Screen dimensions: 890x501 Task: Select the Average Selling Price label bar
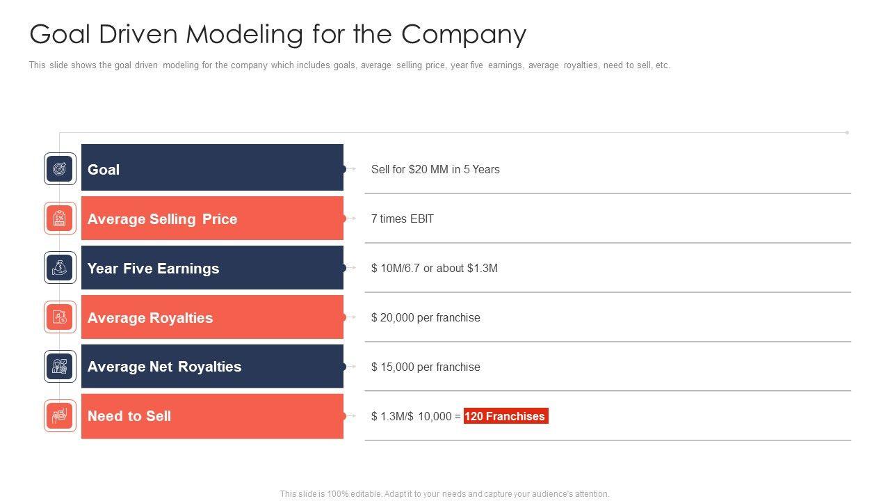point(212,218)
